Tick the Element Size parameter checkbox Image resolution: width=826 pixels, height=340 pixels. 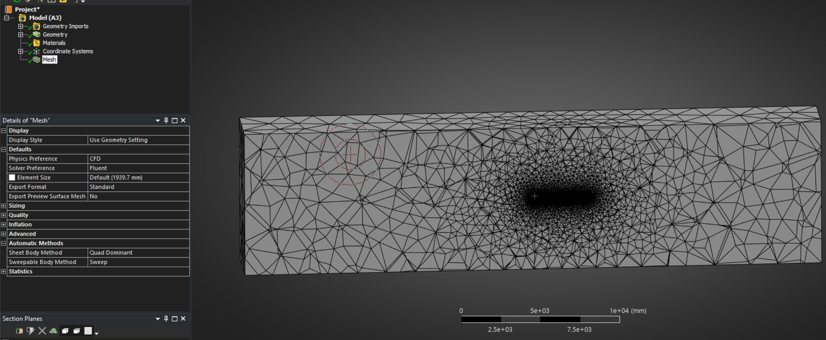pos(12,178)
